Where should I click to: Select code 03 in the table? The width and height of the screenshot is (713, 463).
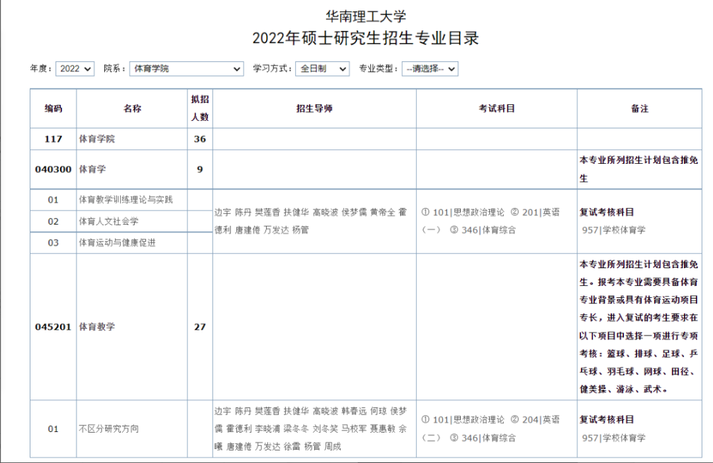tap(53, 243)
